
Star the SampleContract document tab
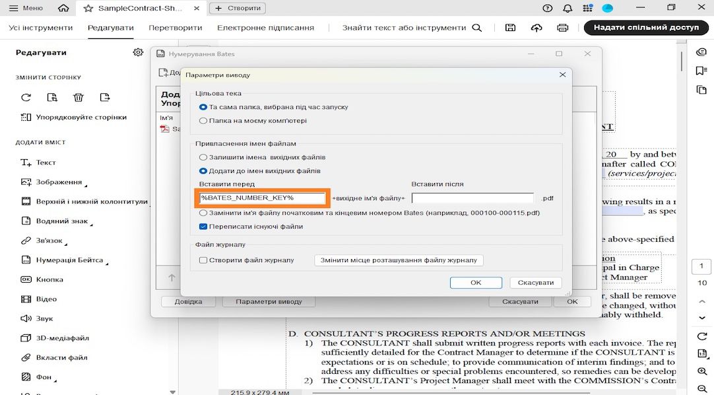click(x=88, y=8)
